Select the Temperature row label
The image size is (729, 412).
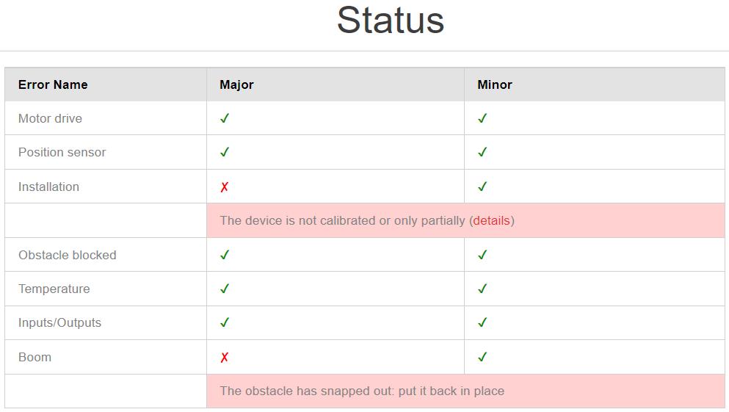[x=54, y=289]
